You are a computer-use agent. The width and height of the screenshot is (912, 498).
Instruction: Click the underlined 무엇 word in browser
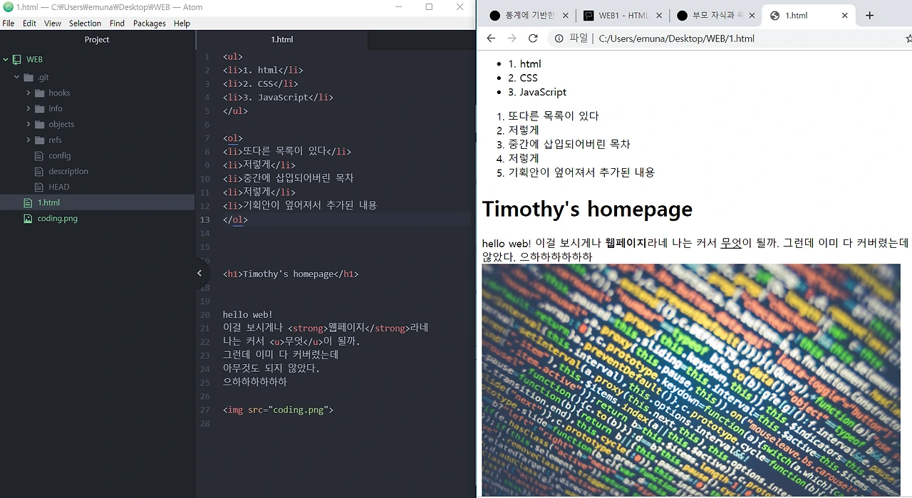click(732, 243)
